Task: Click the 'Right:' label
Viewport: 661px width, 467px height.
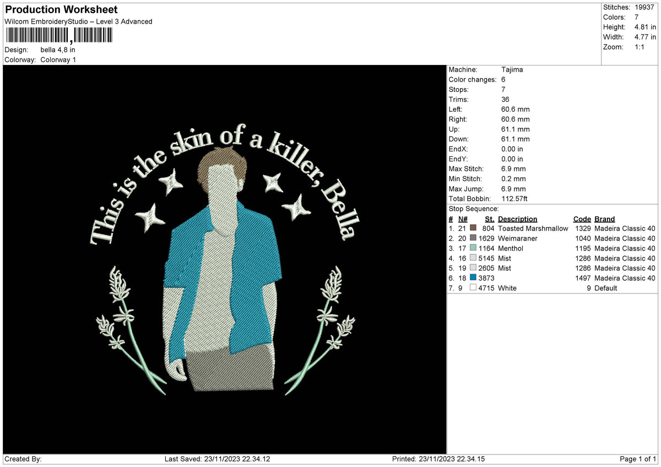Action: pyautogui.click(x=458, y=120)
